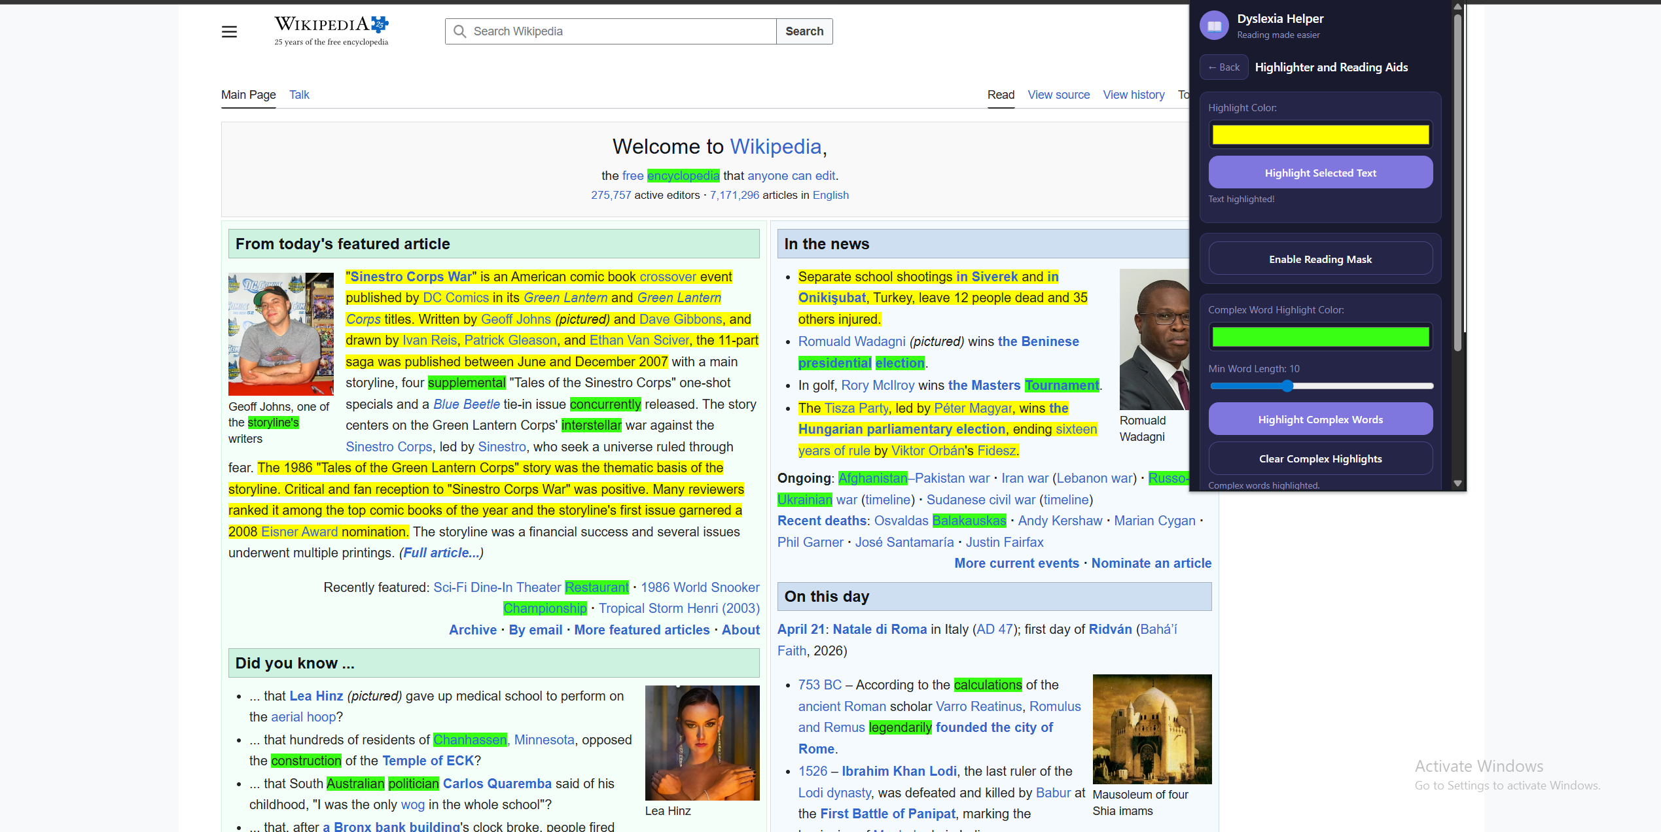Open the View history tab
Screen dimensions: 1661x832
pos(1134,95)
